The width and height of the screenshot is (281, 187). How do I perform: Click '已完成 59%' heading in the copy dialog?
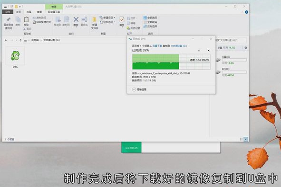click(141, 50)
